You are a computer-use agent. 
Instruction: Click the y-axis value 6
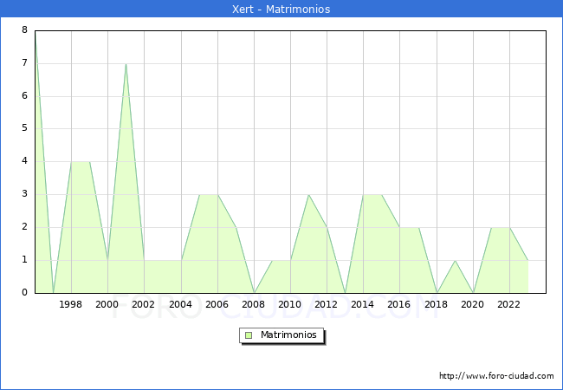24,95
